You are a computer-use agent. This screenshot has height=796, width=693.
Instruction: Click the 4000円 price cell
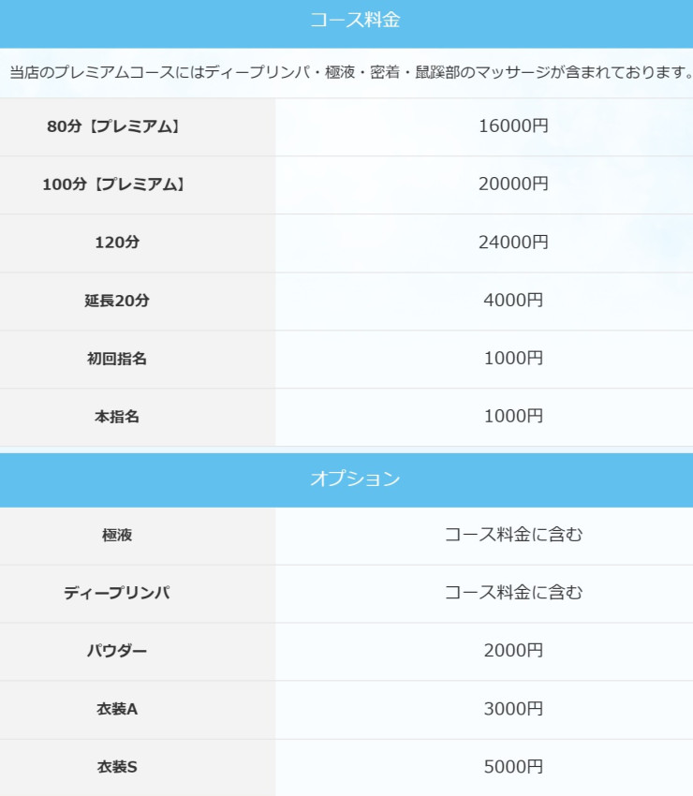(x=513, y=300)
